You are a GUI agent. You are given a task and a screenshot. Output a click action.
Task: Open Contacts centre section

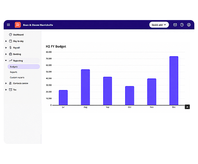coord(20,83)
